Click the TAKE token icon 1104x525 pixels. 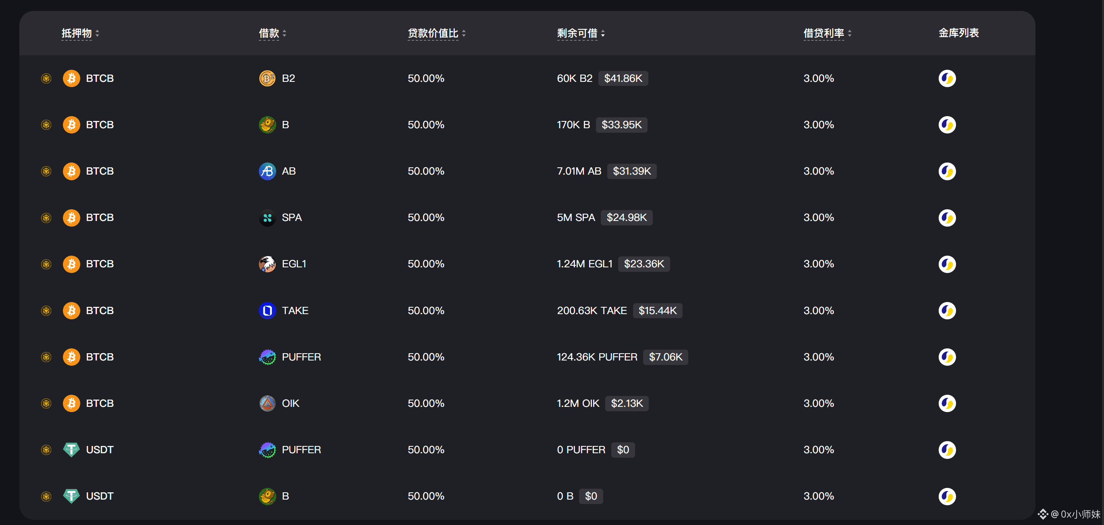(x=267, y=310)
